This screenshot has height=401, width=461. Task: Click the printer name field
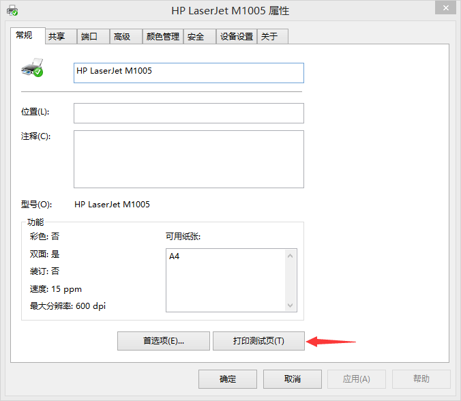pyautogui.click(x=188, y=73)
